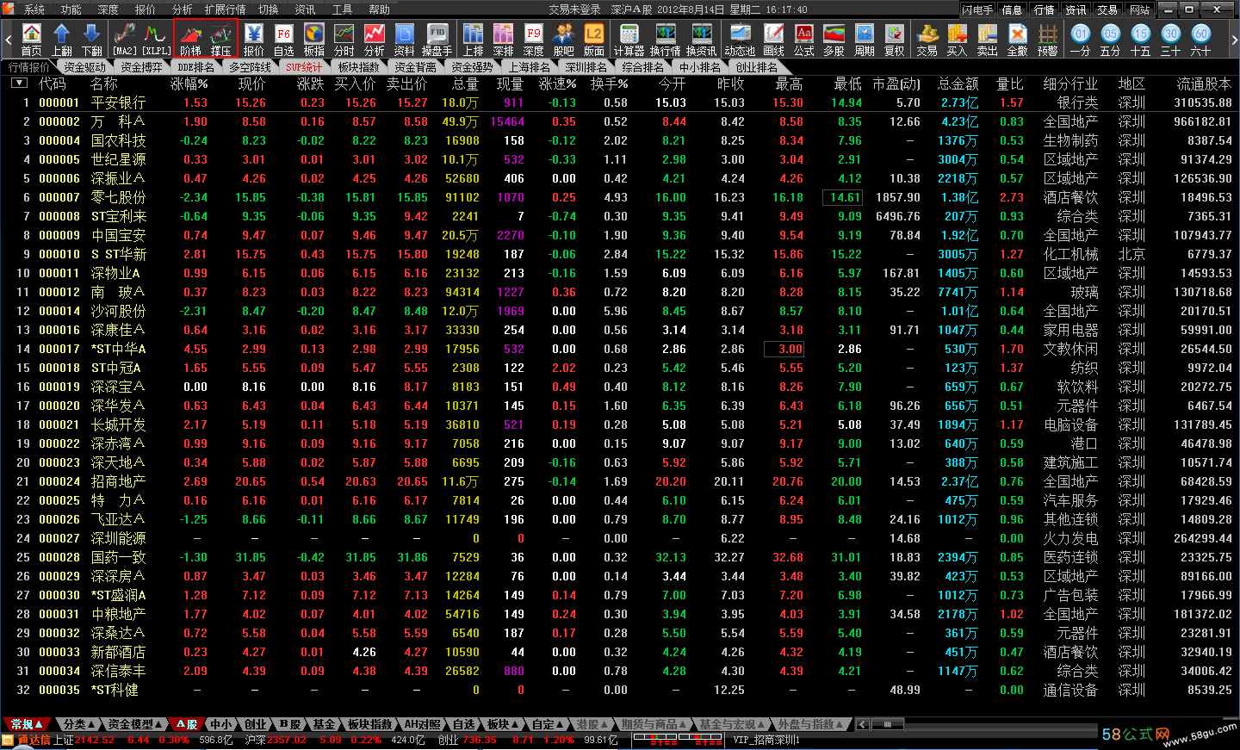Image resolution: width=1240 pixels, height=750 pixels.
Task: Show the 分时 intraday chart icon
Action: coord(344,40)
